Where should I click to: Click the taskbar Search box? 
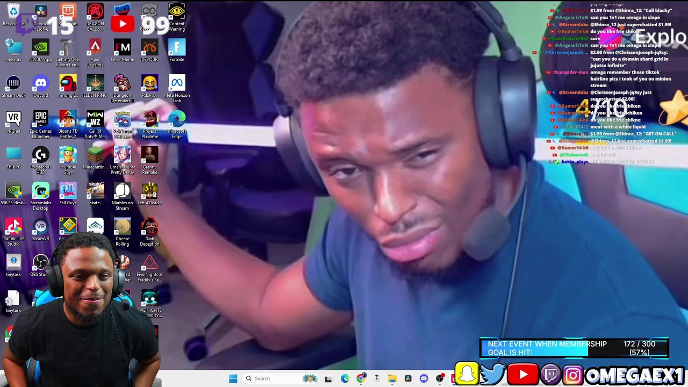(x=281, y=378)
